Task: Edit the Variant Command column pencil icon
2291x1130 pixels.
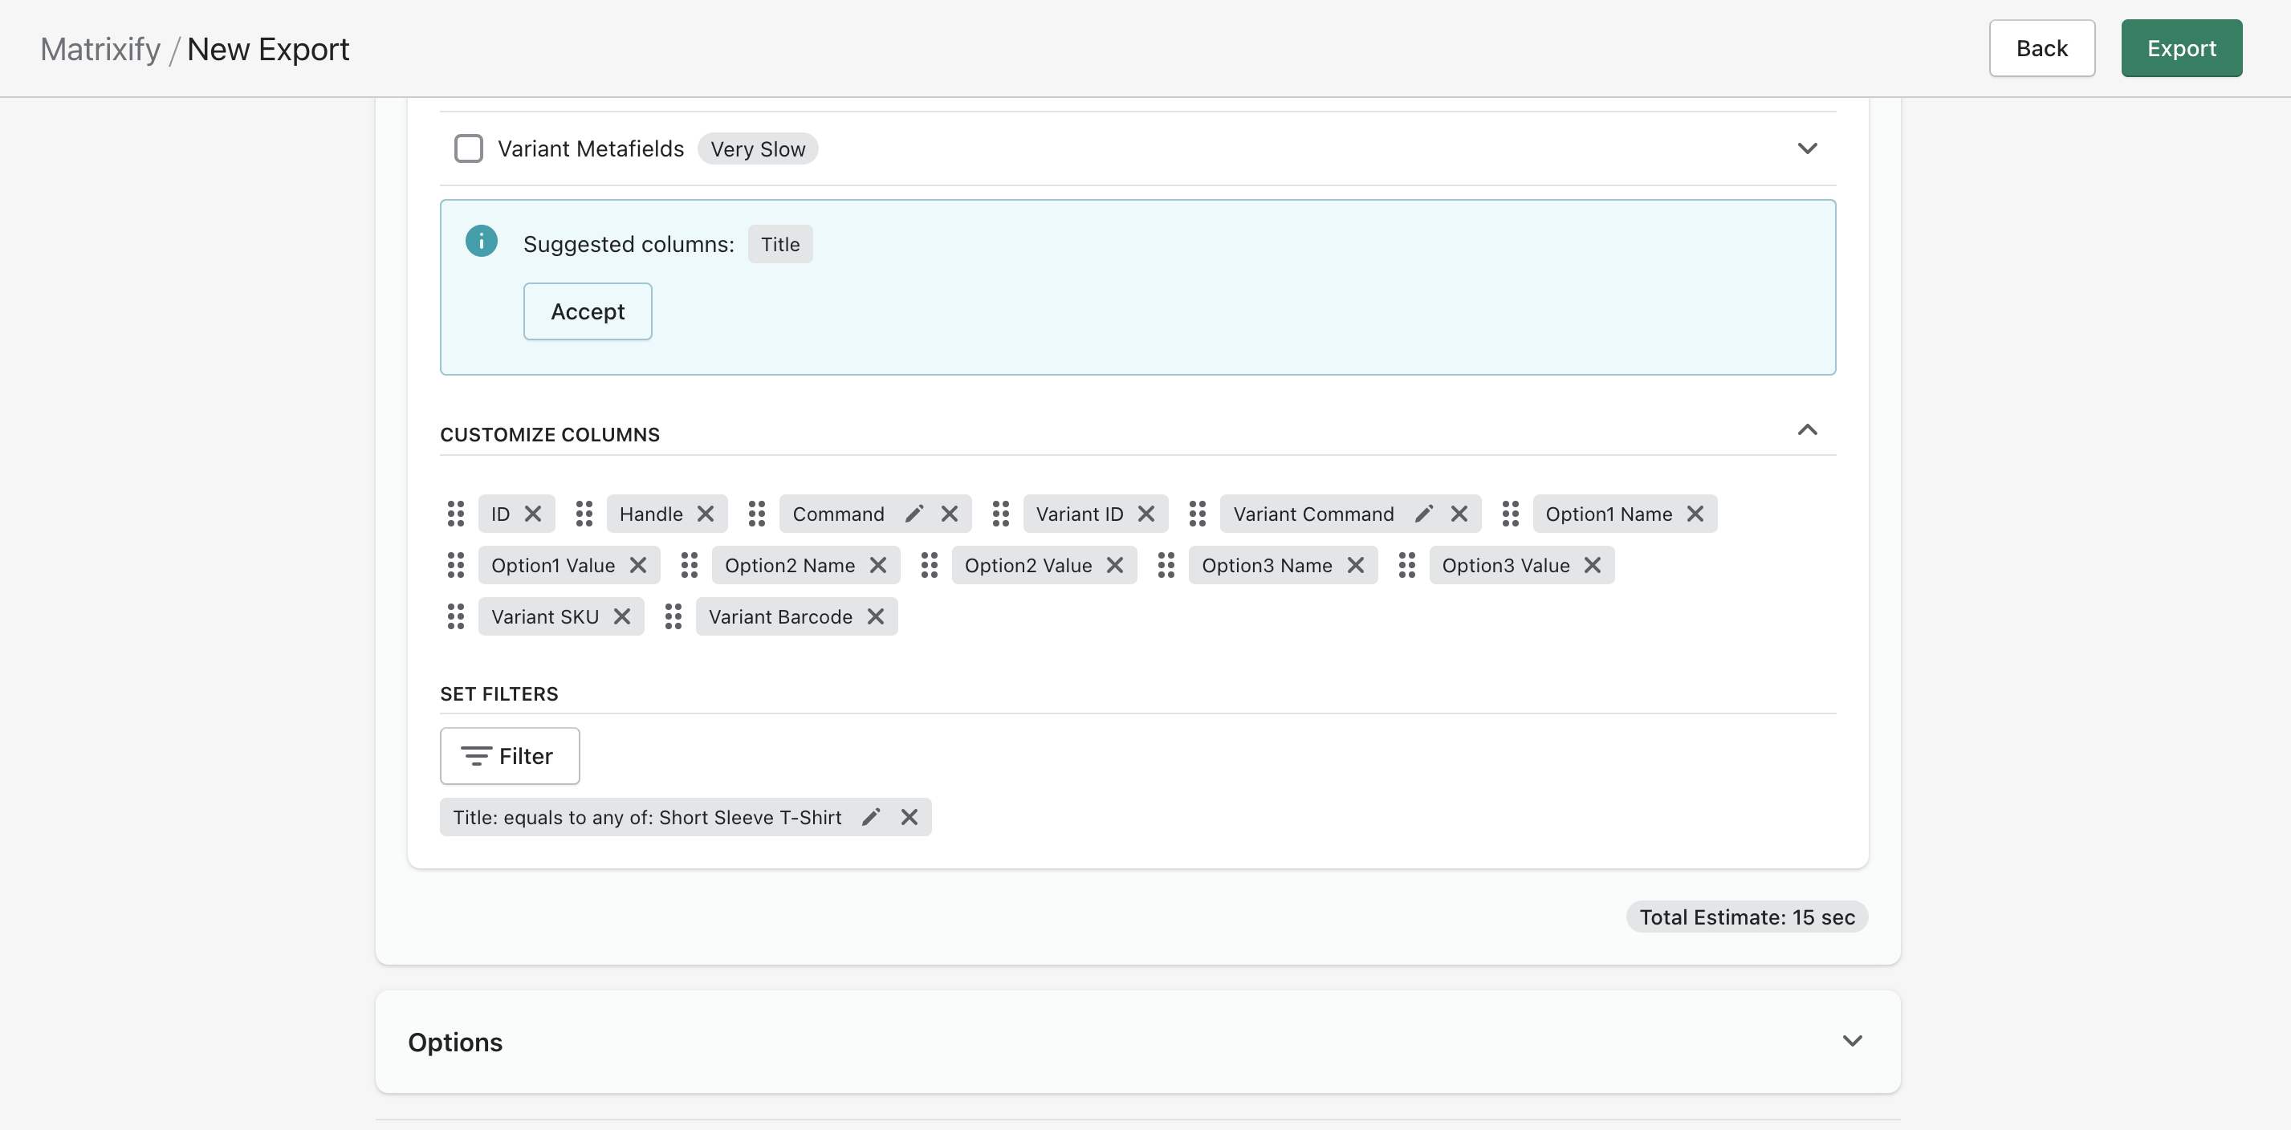Action: pos(1423,514)
